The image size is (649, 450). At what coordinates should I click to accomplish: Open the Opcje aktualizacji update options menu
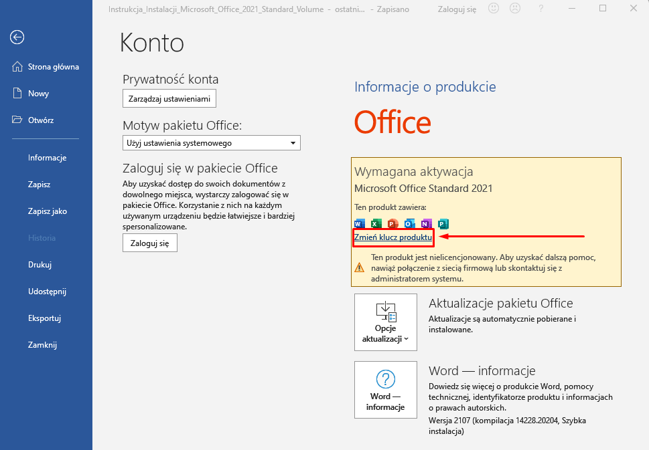pos(385,322)
